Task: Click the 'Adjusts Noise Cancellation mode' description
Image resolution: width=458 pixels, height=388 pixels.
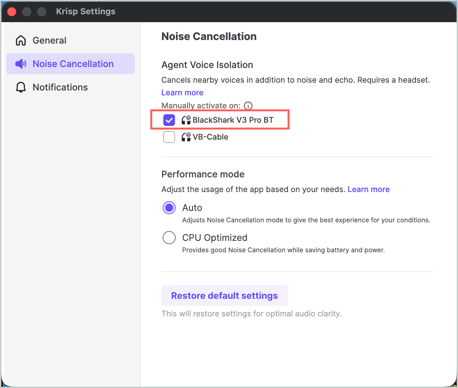Action: point(306,220)
